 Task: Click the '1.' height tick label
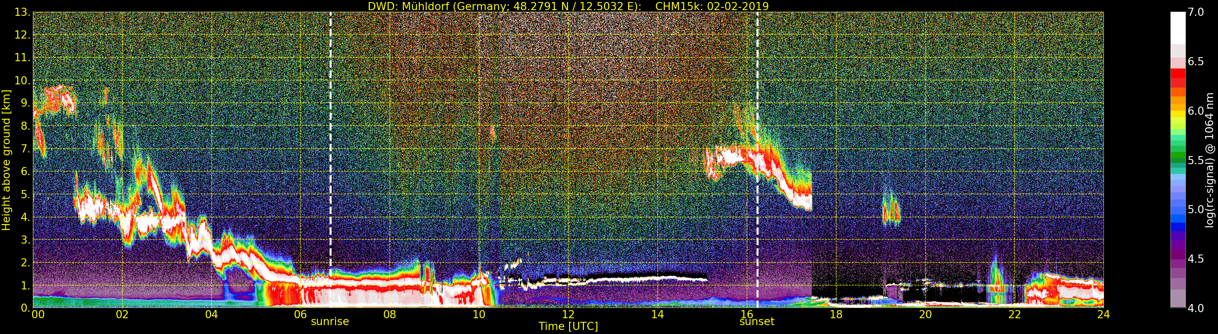click(x=25, y=285)
